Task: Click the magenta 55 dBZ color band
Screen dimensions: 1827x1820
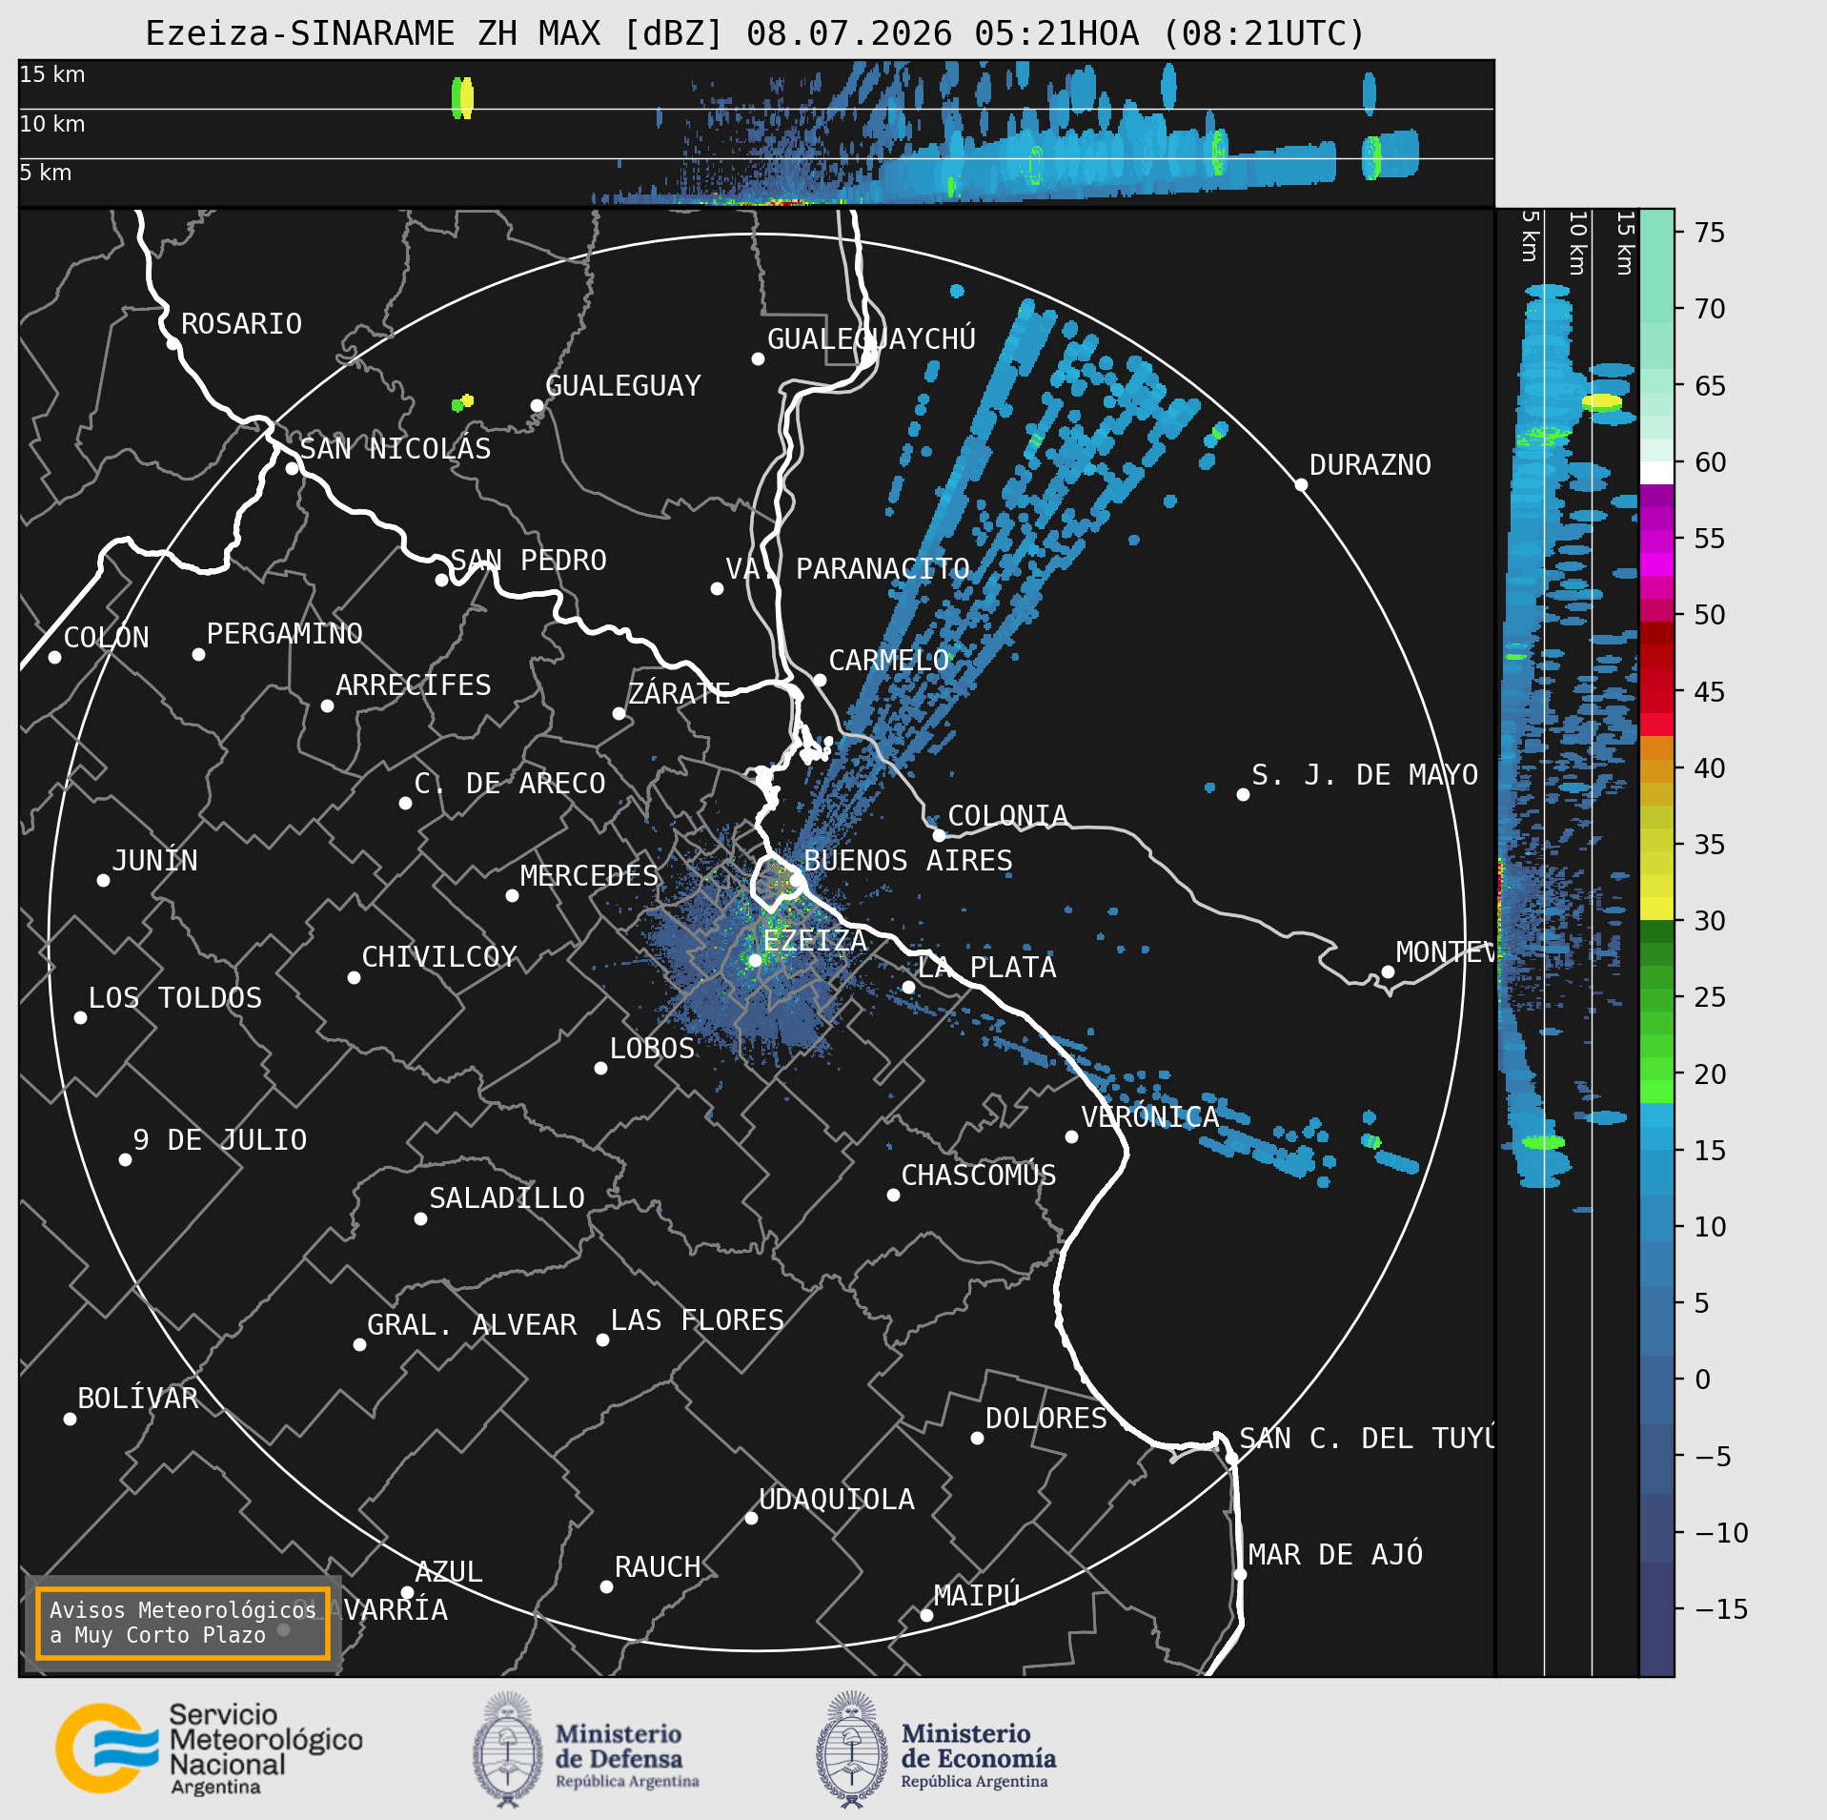Action: point(1656,540)
